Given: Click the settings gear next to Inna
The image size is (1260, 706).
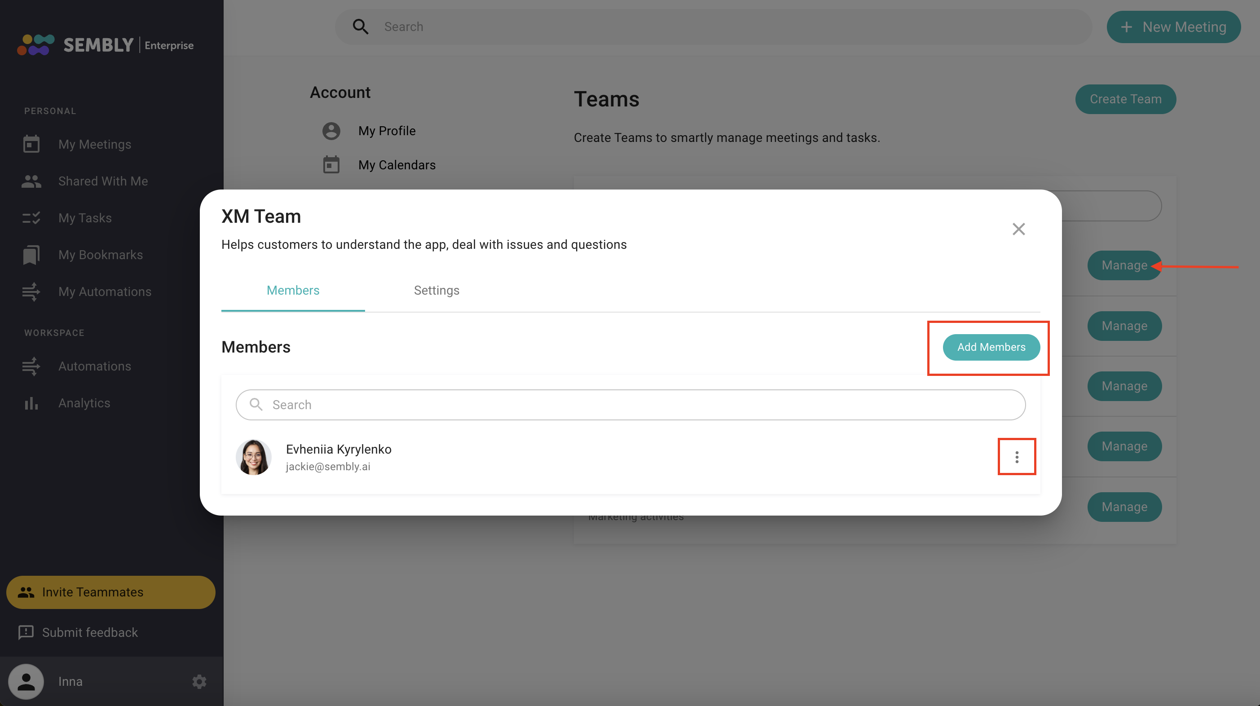Looking at the screenshot, I should (x=199, y=681).
